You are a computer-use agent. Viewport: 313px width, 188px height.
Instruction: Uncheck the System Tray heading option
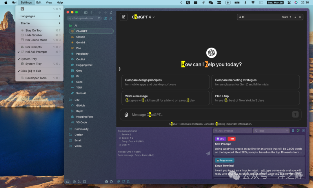coord(39,59)
